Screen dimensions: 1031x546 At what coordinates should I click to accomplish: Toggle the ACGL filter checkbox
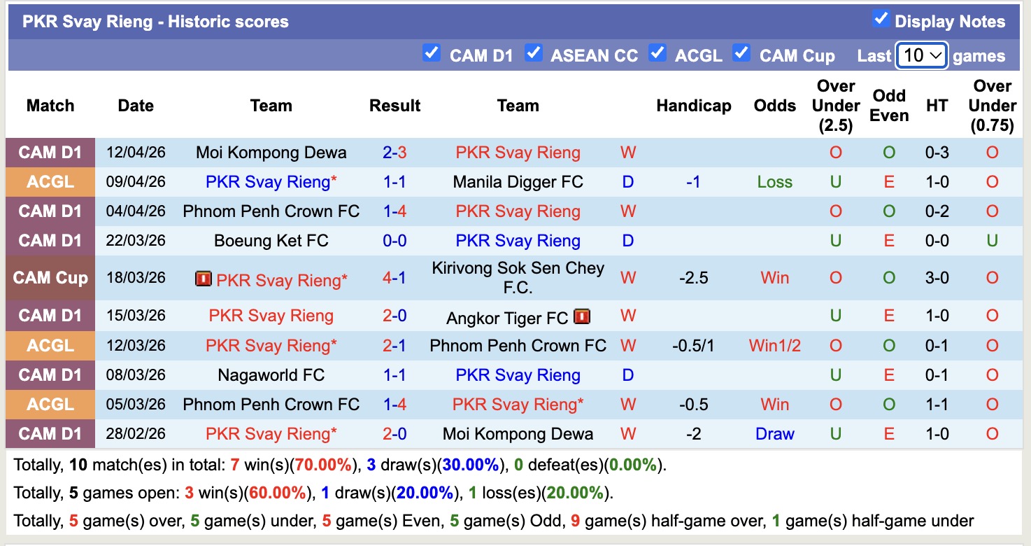point(657,52)
